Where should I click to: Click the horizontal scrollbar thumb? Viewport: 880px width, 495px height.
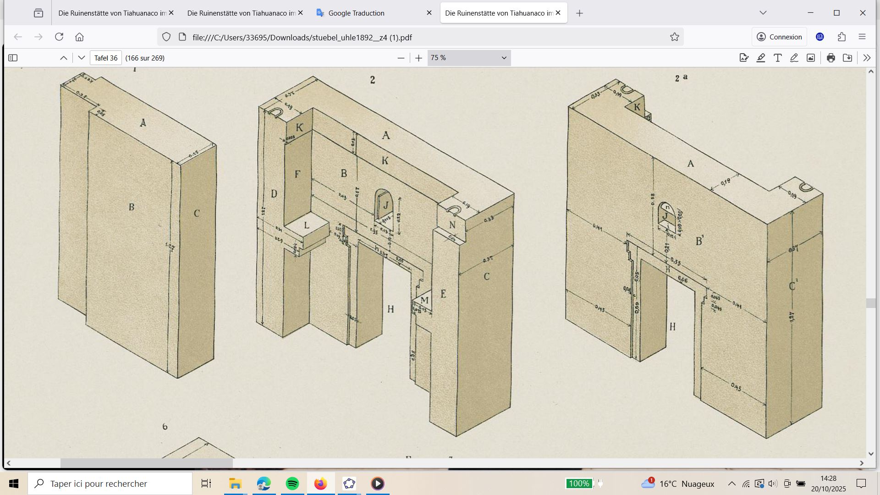(147, 463)
